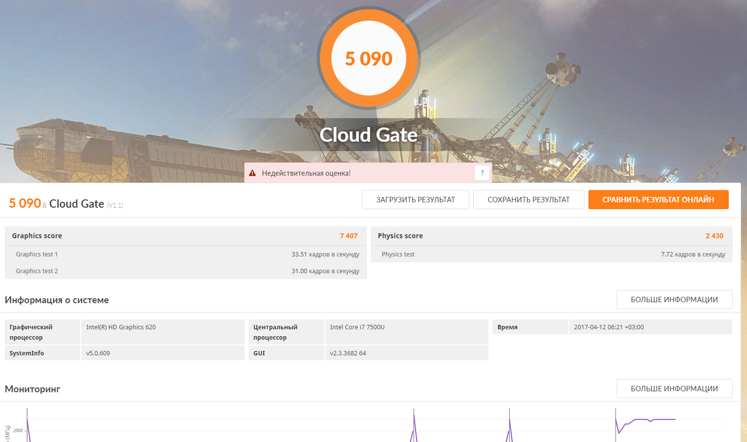Viewport: 747px width, 442px height.
Task: Click the Информация о системе heading
Action: click(57, 300)
